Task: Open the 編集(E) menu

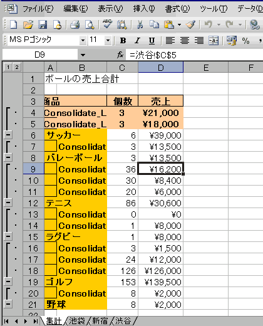Action: [x=76, y=9]
